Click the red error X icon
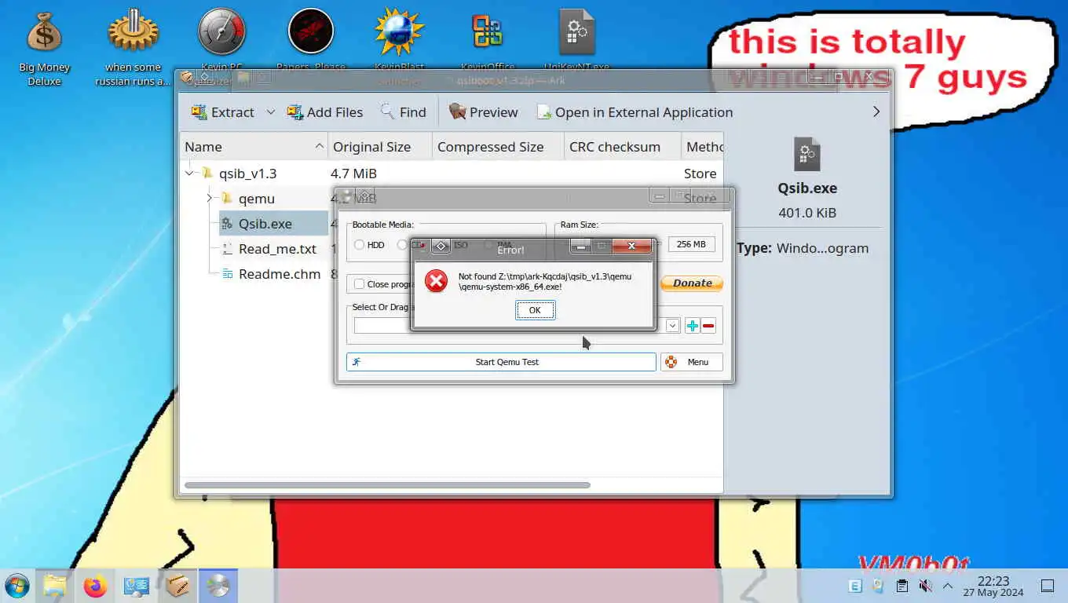1068x603 pixels. tap(436, 281)
